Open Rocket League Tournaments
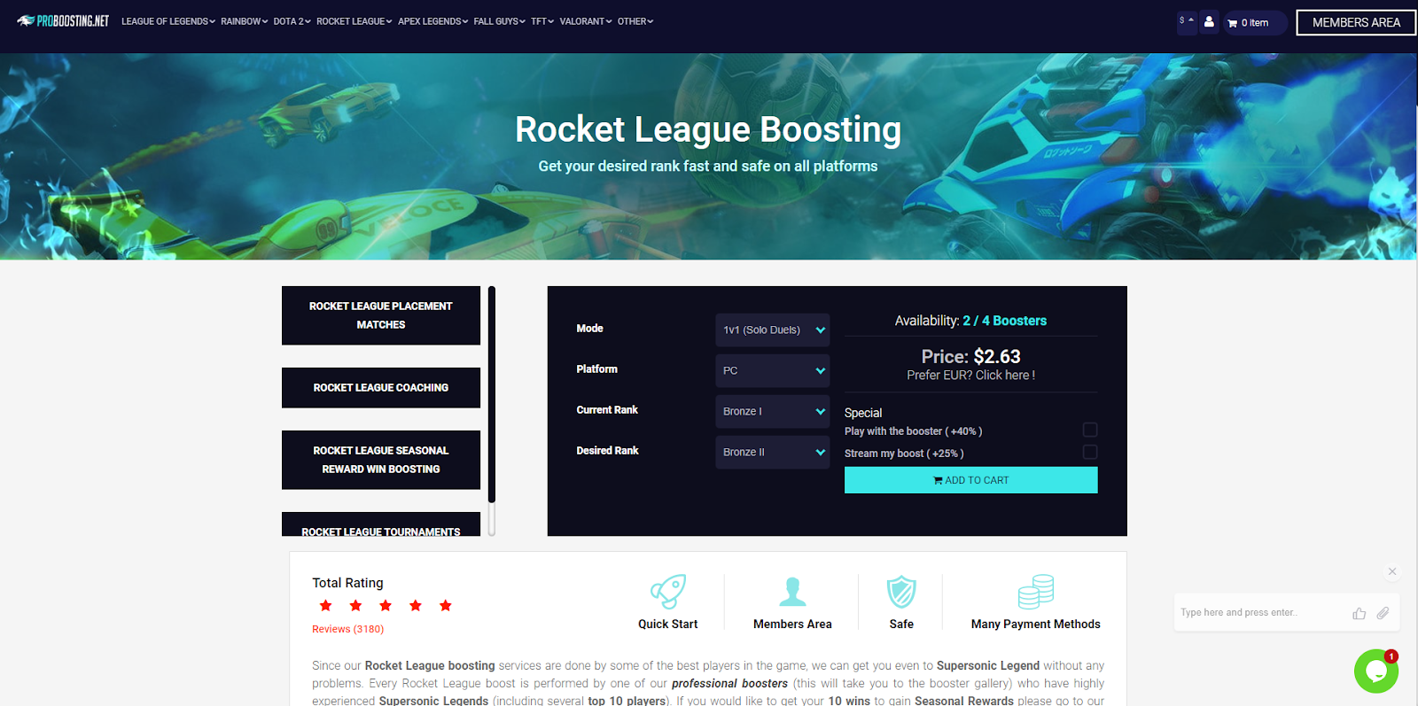 (381, 525)
